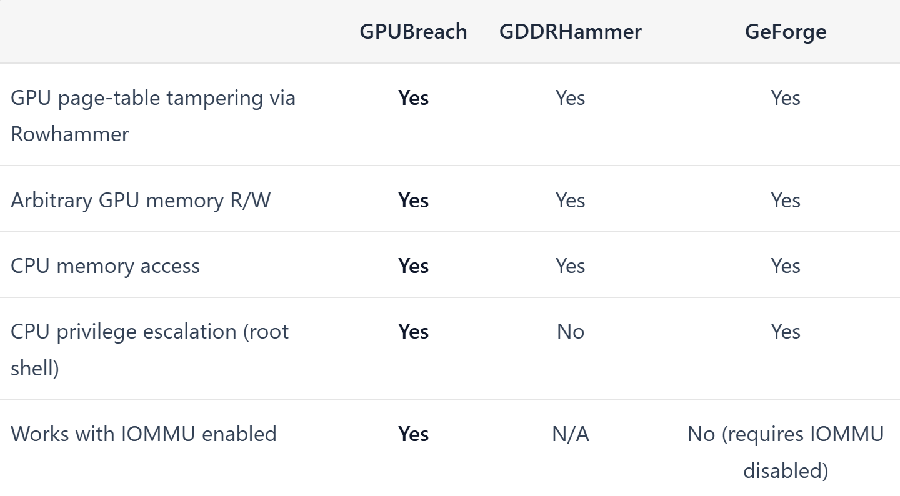
Task: Click GDDRHammer's Yes for CPU memory access
Action: (570, 265)
